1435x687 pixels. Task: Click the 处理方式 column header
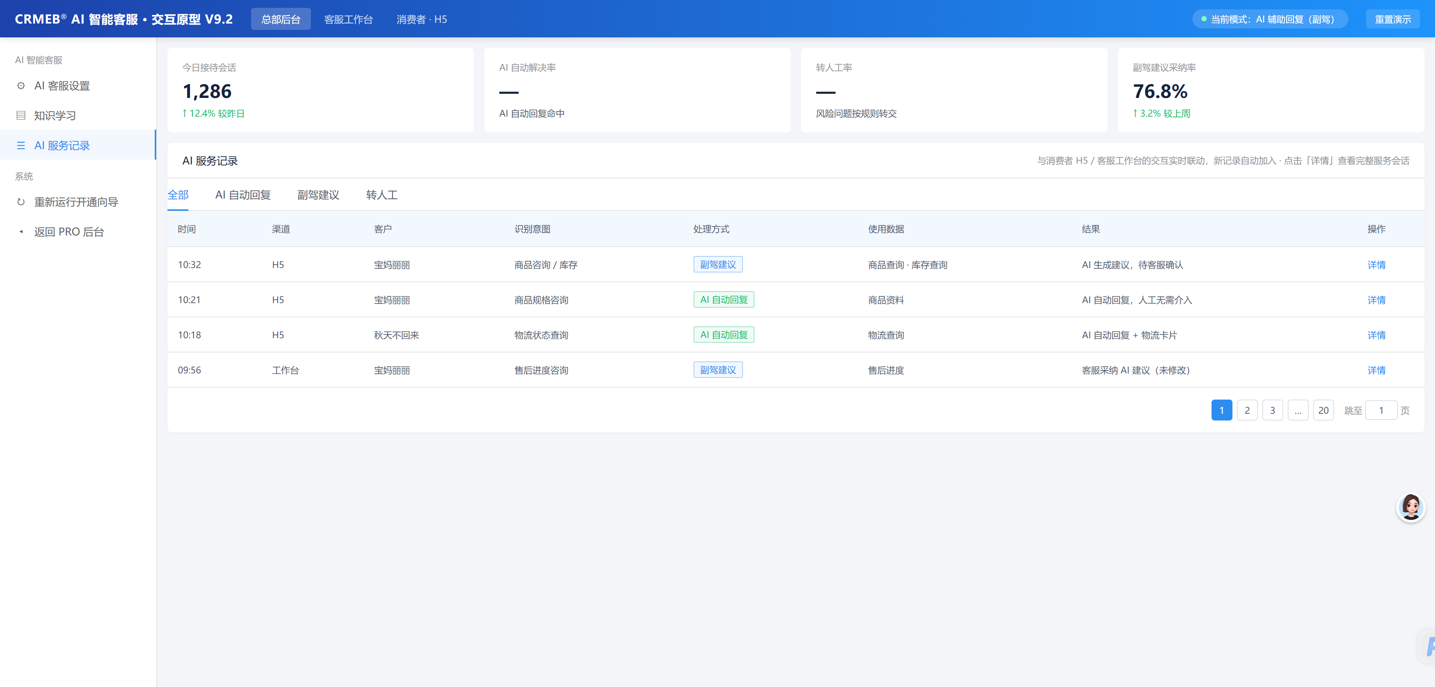[711, 229]
